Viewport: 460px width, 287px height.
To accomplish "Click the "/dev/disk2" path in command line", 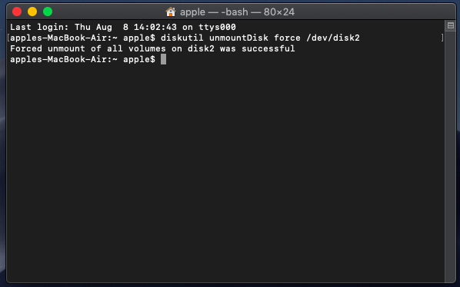I will tap(333, 38).
